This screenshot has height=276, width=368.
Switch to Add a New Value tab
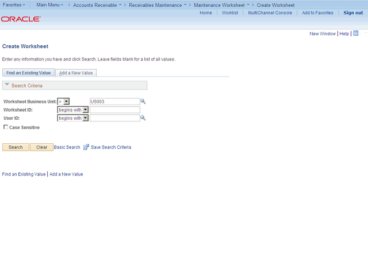pyautogui.click(x=76, y=73)
